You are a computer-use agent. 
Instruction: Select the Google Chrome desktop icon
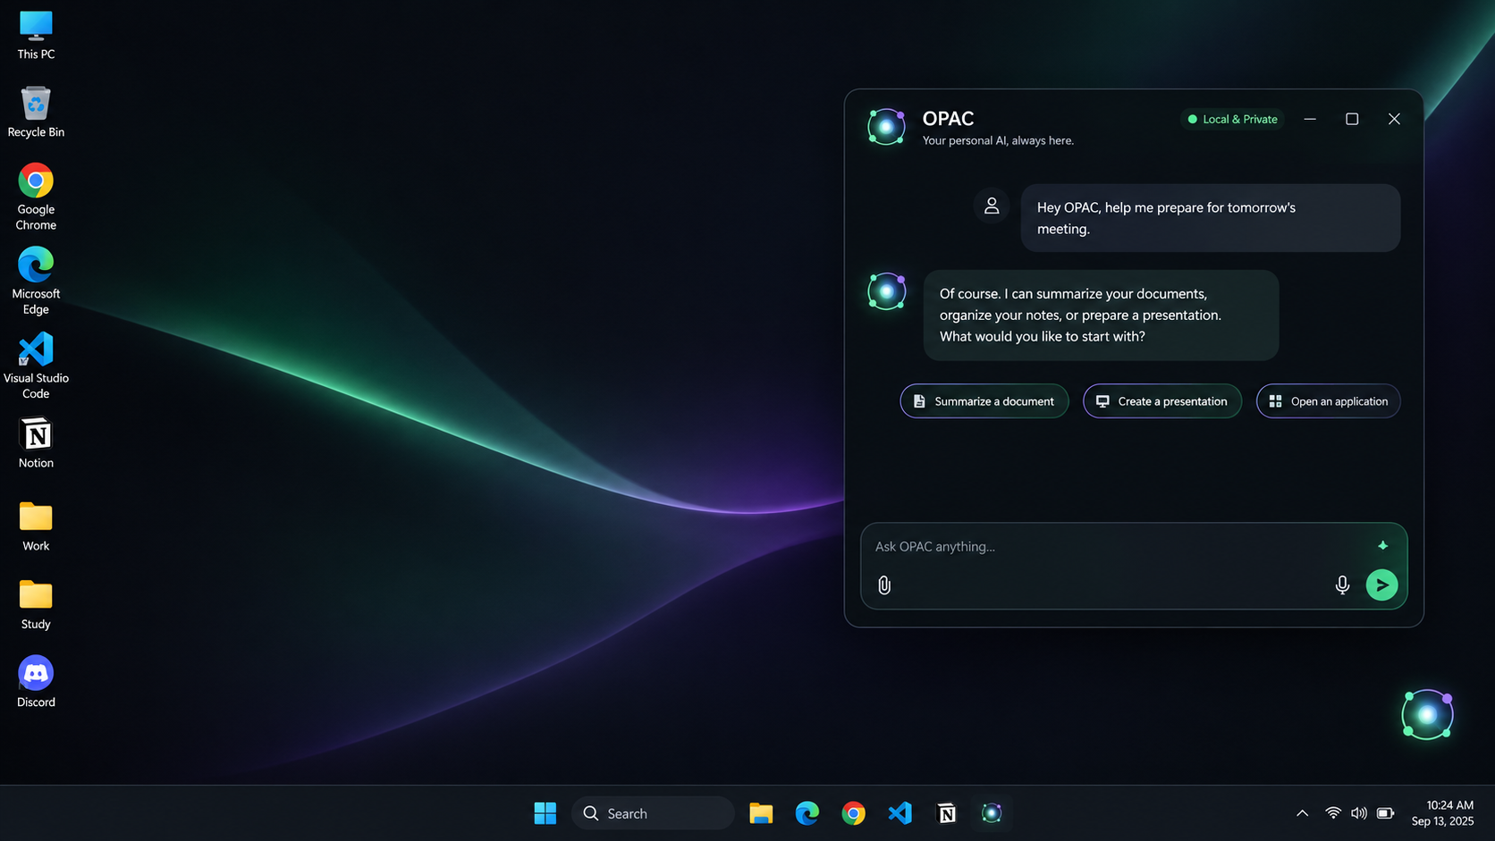[36, 197]
